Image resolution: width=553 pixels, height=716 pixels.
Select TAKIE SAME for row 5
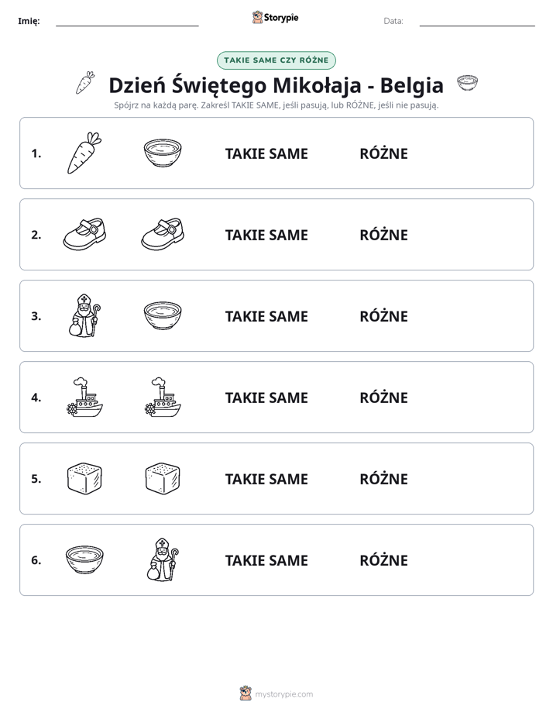pyautogui.click(x=266, y=479)
